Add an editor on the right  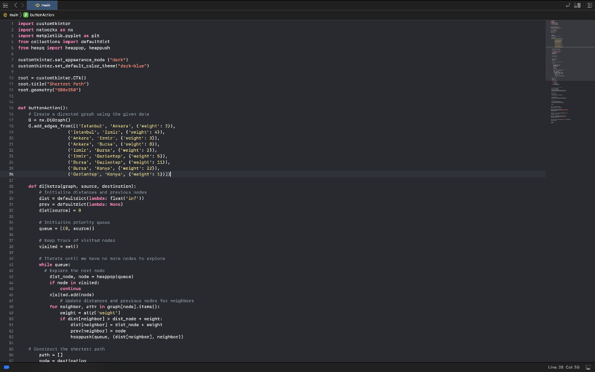589,5
